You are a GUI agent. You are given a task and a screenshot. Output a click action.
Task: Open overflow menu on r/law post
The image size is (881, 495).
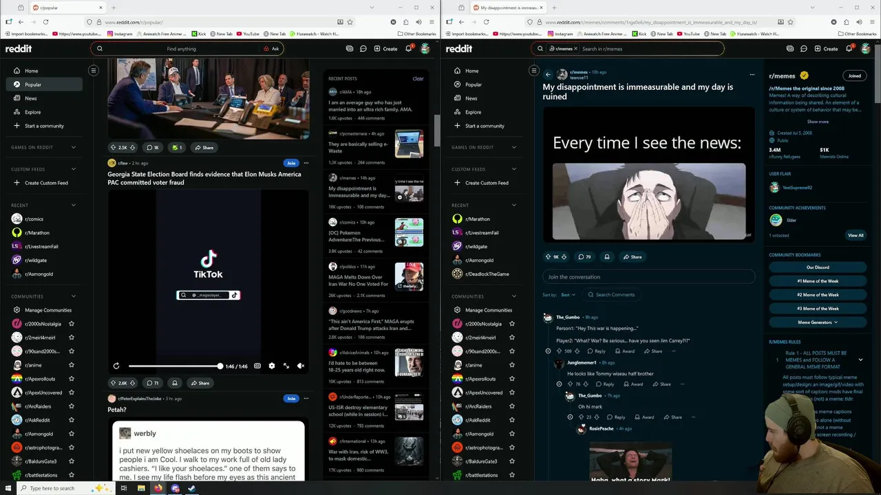(306, 163)
